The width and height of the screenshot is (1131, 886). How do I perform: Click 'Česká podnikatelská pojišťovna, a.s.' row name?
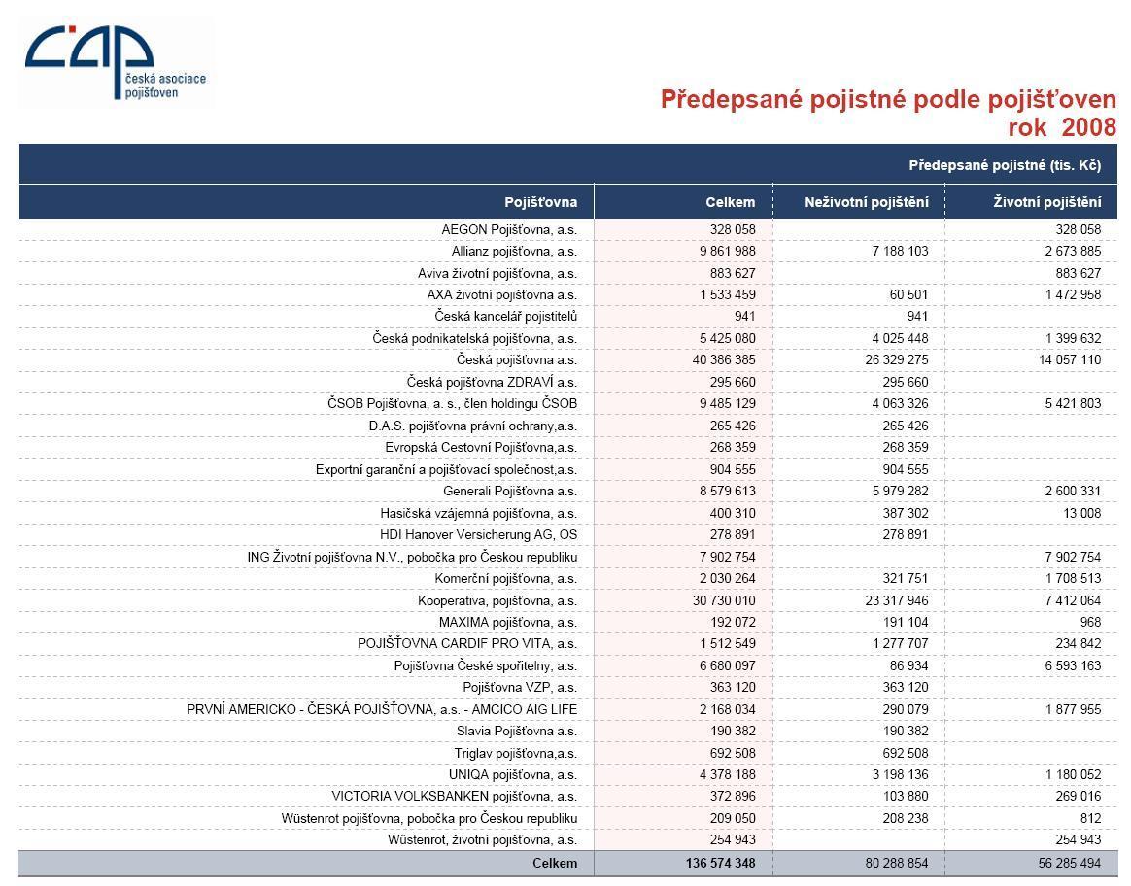tap(474, 338)
